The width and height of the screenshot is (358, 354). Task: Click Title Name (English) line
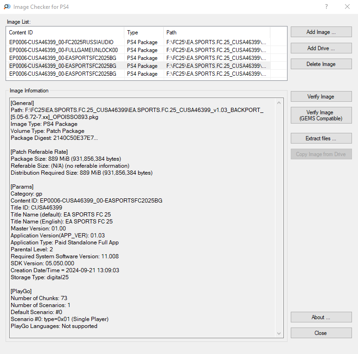62,221
